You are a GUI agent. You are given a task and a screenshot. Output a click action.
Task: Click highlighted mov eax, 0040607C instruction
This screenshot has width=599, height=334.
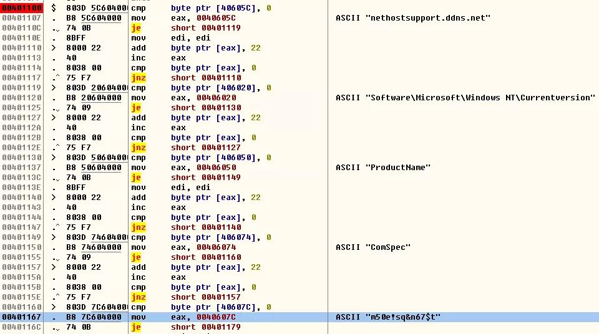(183, 317)
